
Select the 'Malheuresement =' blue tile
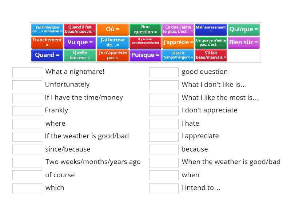(211, 29)
